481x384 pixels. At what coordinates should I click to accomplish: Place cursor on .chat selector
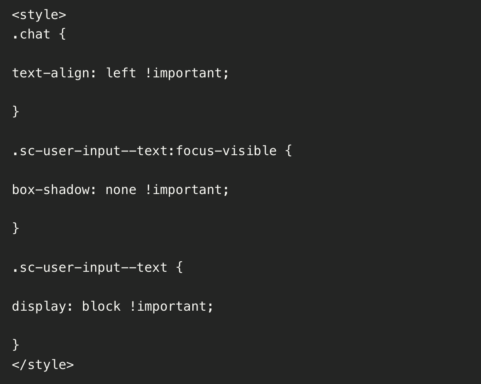[x=31, y=34]
